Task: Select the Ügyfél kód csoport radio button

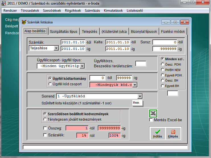Action: pos(50,84)
